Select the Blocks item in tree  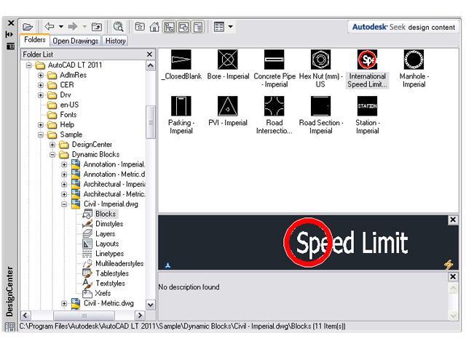(105, 214)
